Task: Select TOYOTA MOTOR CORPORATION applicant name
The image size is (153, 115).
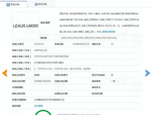Action: click(51, 57)
